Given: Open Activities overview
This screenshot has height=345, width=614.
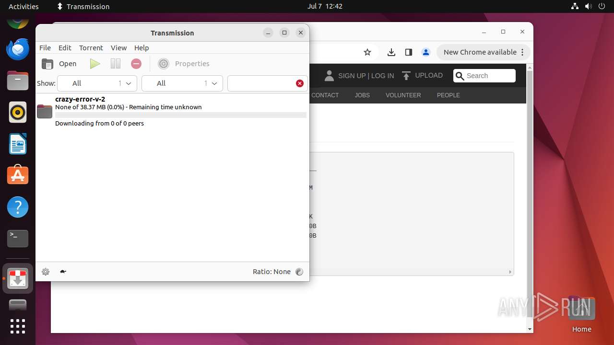Looking at the screenshot, I should (24, 6).
